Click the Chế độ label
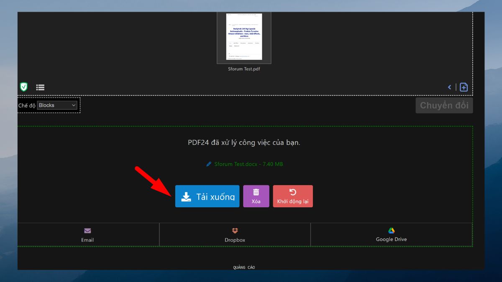Viewport: 502px width, 282px height. 27,106
